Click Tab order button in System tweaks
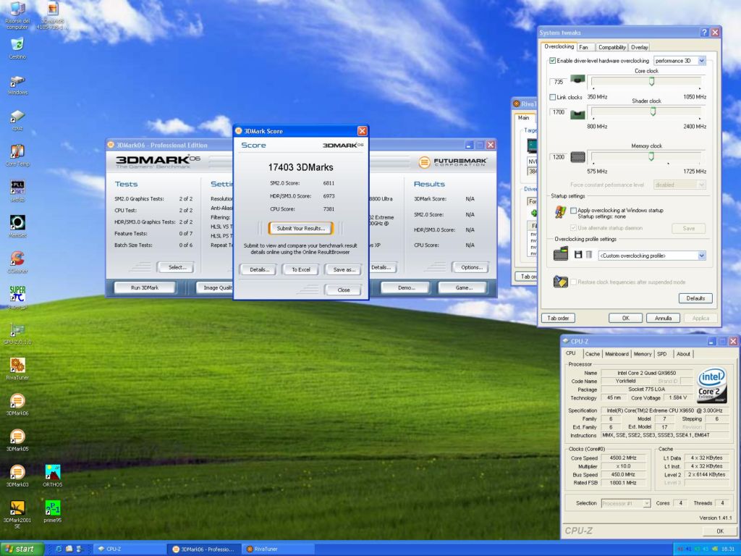741x556 pixels. pos(558,319)
